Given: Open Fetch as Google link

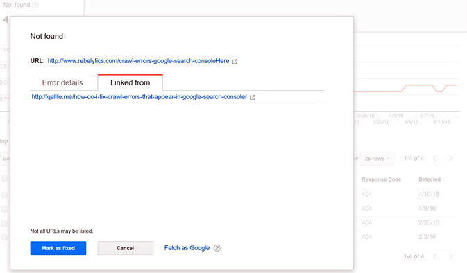Looking at the screenshot, I should click(187, 248).
